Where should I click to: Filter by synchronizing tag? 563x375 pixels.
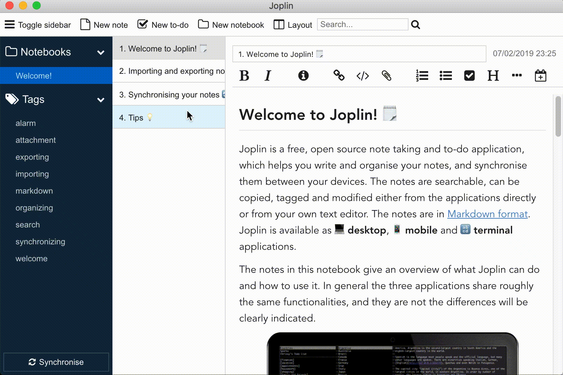click(x=40, y=242)
